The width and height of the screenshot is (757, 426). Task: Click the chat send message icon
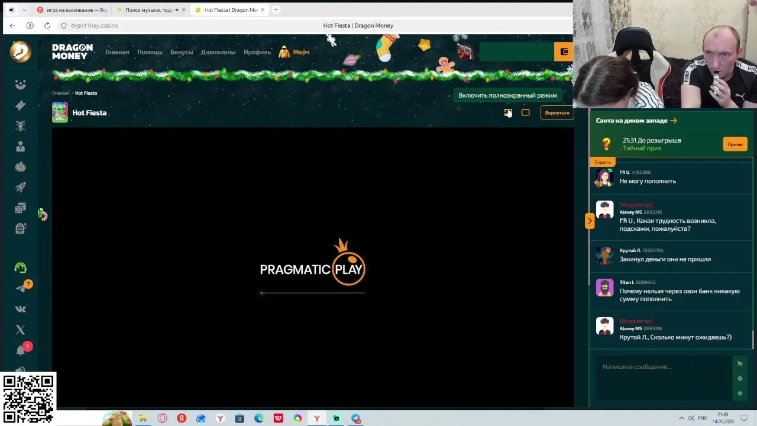(x=740, y=363)
